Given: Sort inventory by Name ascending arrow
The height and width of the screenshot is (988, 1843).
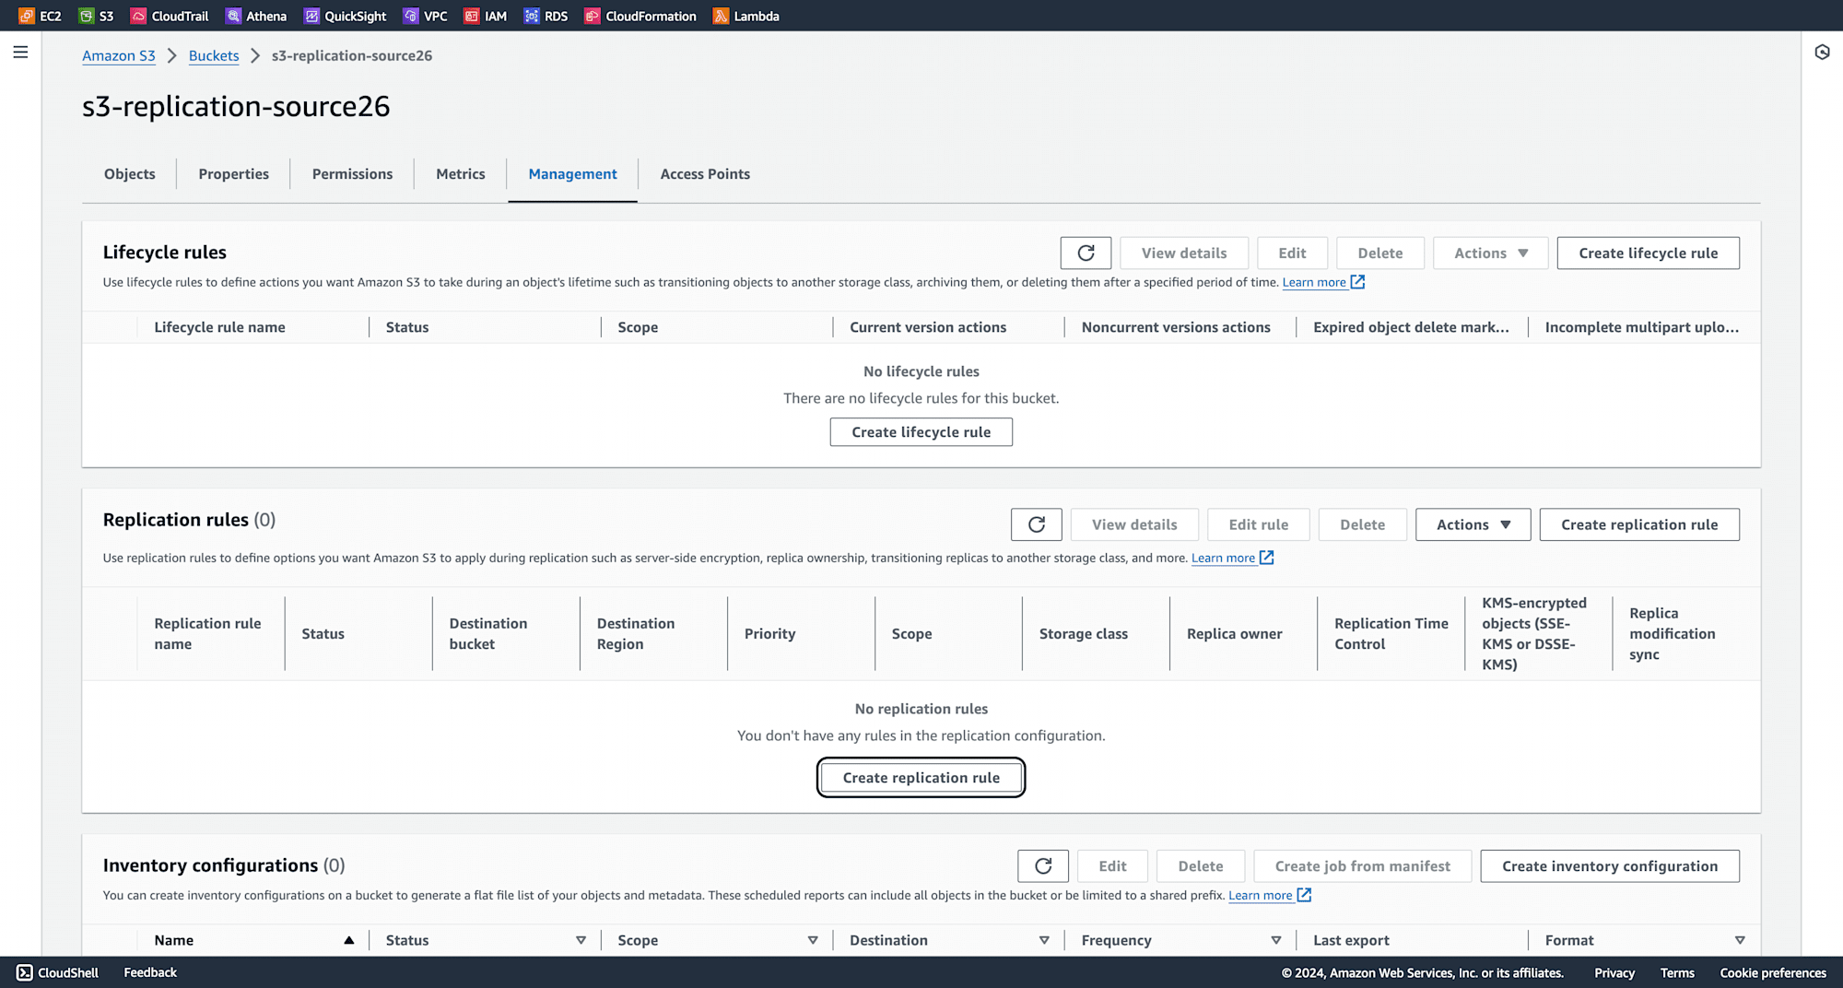Looking at the screenshot, I should [349, 940].
